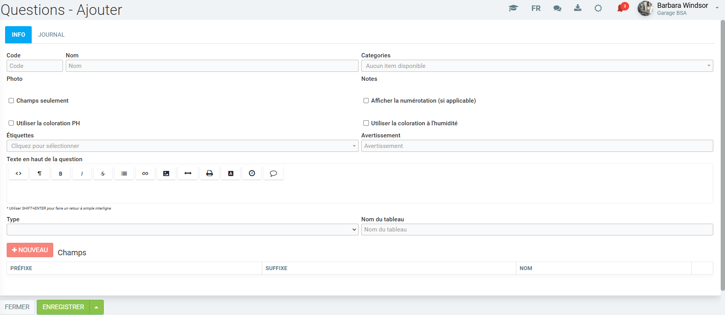Insert a link using editor toolbar
Screen dimensions: 725x315
[145, 173]
